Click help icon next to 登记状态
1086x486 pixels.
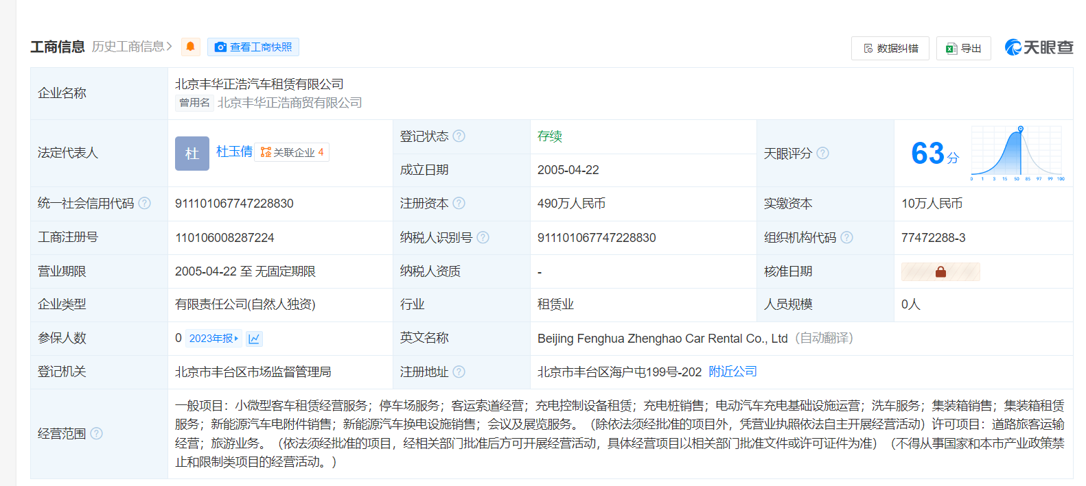[459, 136]
